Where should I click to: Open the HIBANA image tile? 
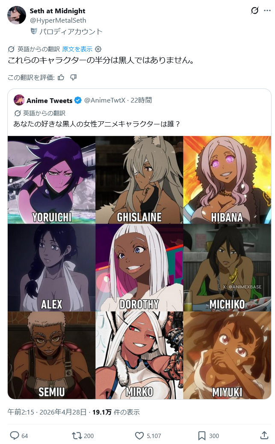click(x=227, y=180)
